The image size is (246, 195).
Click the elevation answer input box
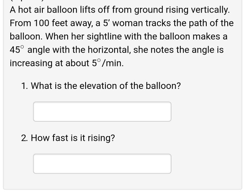point(102,111)
